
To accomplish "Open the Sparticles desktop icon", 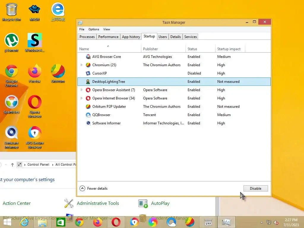I will click(x=11, y=104).
